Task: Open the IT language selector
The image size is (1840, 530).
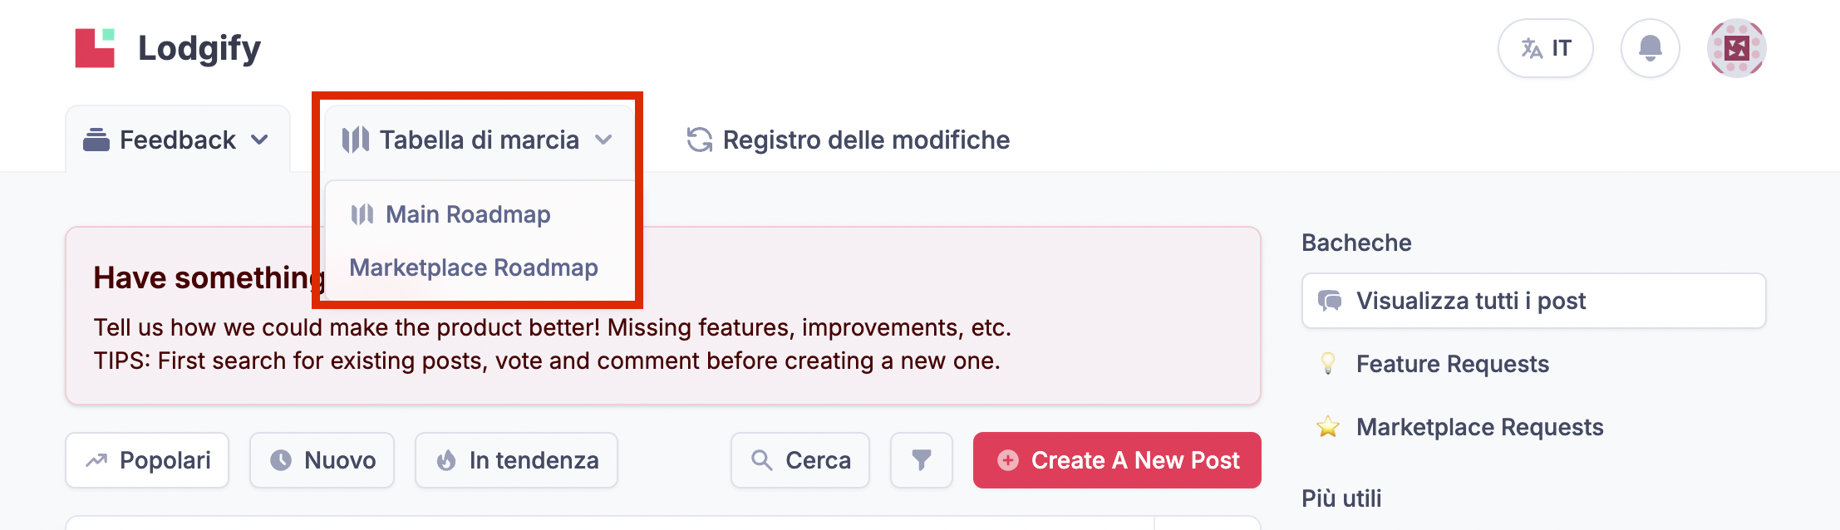Action: [1545, 48]
